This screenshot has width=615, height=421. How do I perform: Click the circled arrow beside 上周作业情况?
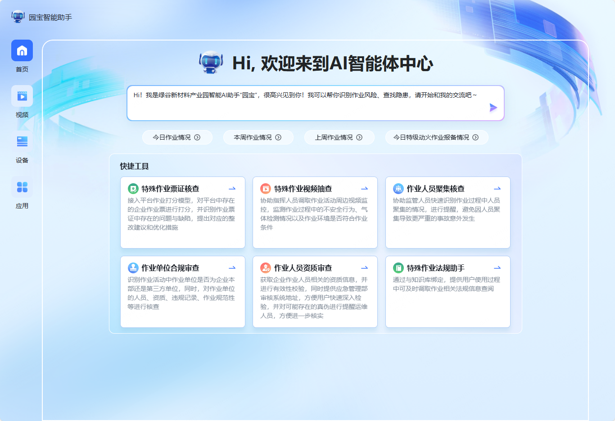point(359,137)
